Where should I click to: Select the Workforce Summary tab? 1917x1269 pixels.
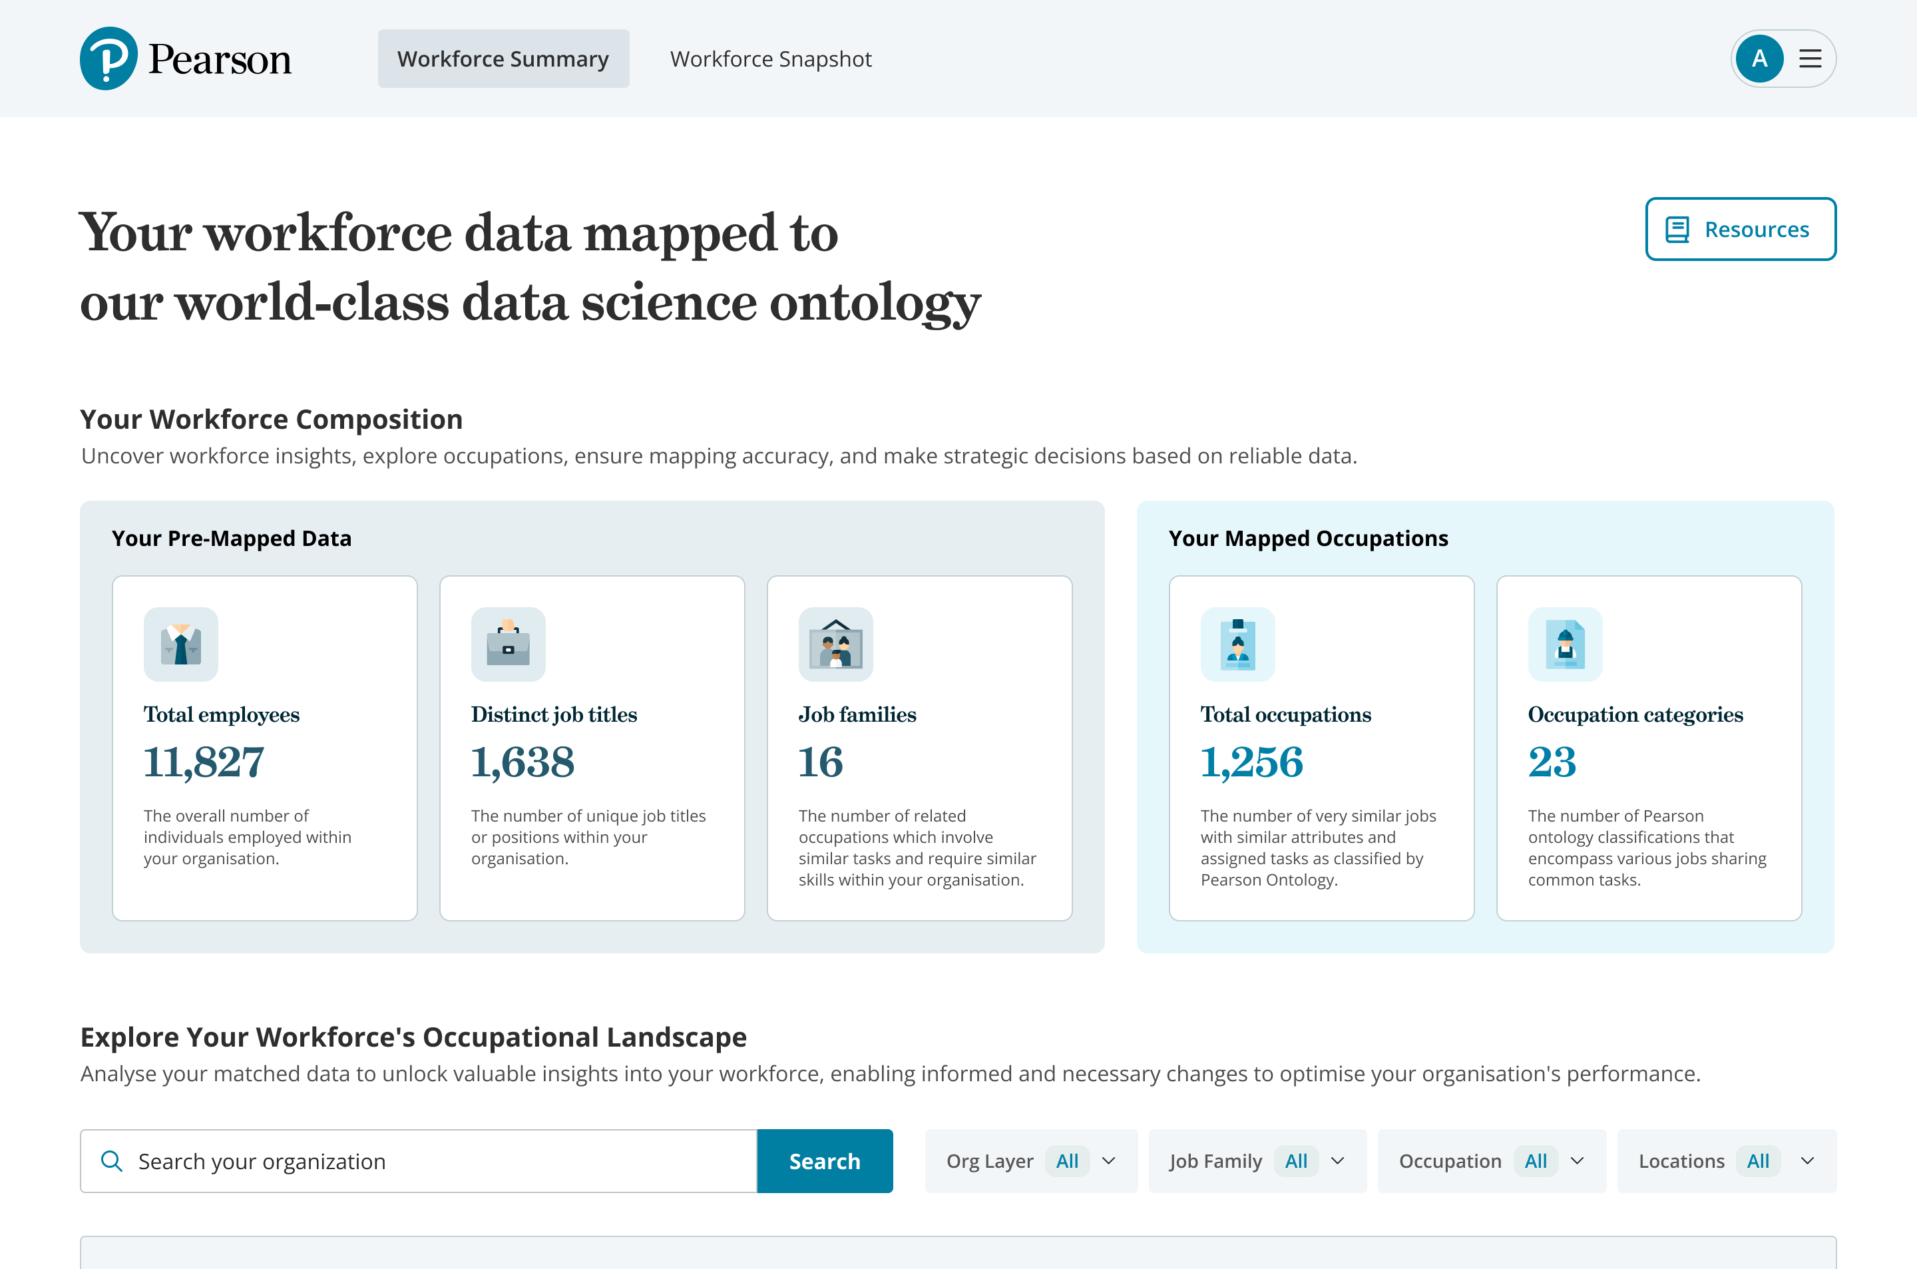pyautogui.click(x=503, y=59)
